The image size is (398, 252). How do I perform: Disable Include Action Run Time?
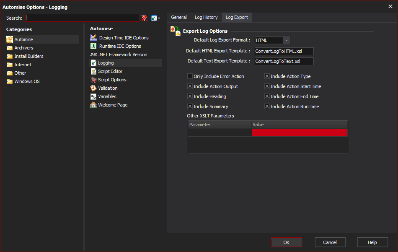(x=267, y=107)
